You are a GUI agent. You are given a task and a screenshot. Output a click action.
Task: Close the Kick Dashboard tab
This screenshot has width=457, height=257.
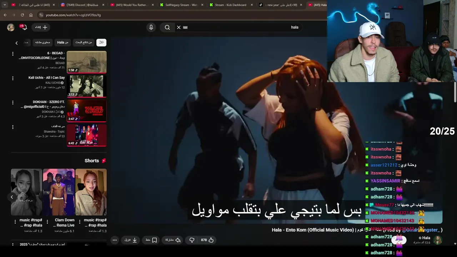point(251,5)
